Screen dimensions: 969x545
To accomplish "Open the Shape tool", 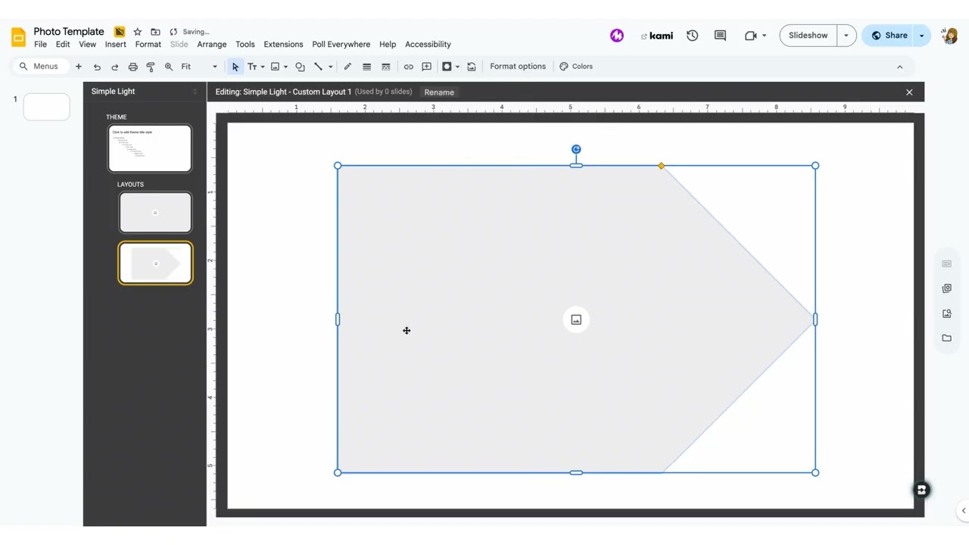I will click(300, 67).
